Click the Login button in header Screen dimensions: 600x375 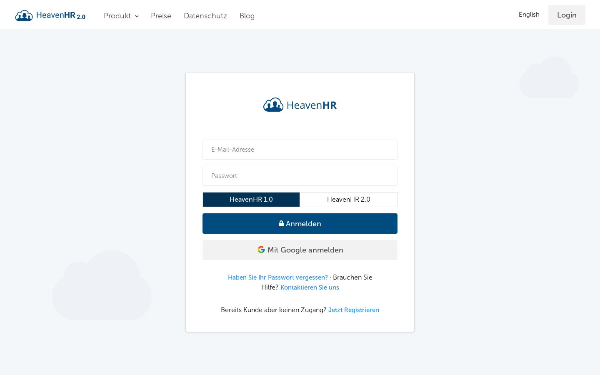567,15
